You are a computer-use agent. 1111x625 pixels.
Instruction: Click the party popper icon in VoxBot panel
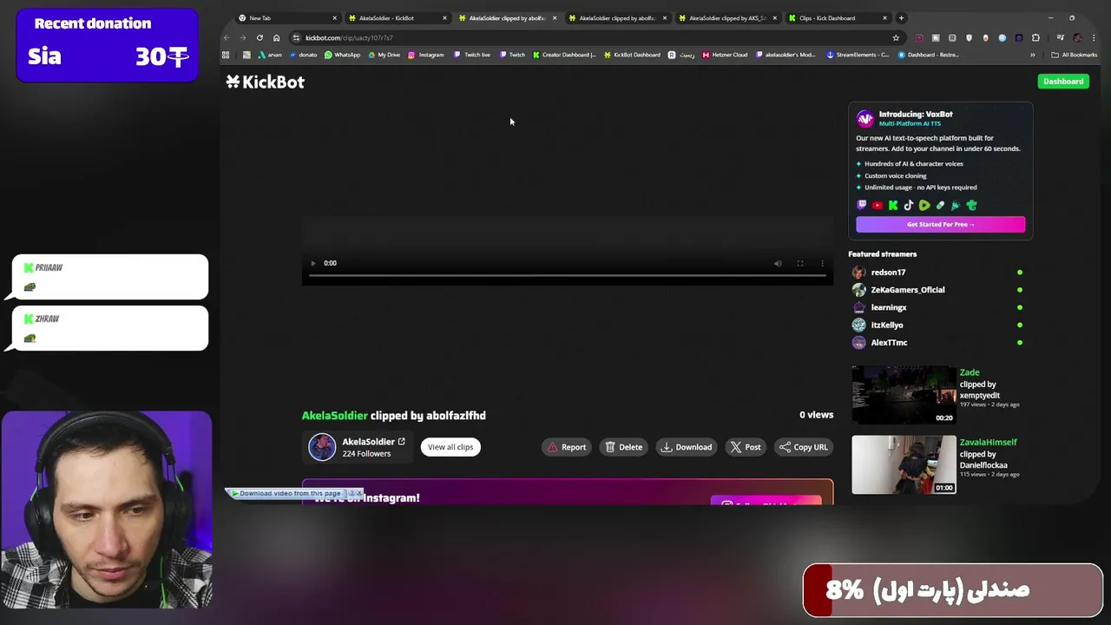pyautogui.click(x=956, y=206)
